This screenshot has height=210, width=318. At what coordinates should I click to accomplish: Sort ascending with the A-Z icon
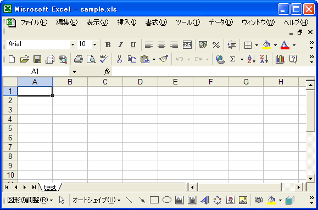pyautogui.click(x=252, y=59)
